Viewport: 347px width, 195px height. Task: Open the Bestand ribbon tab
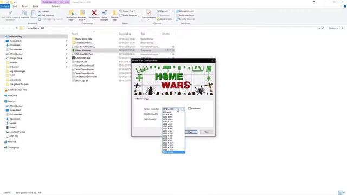[5, 6]
